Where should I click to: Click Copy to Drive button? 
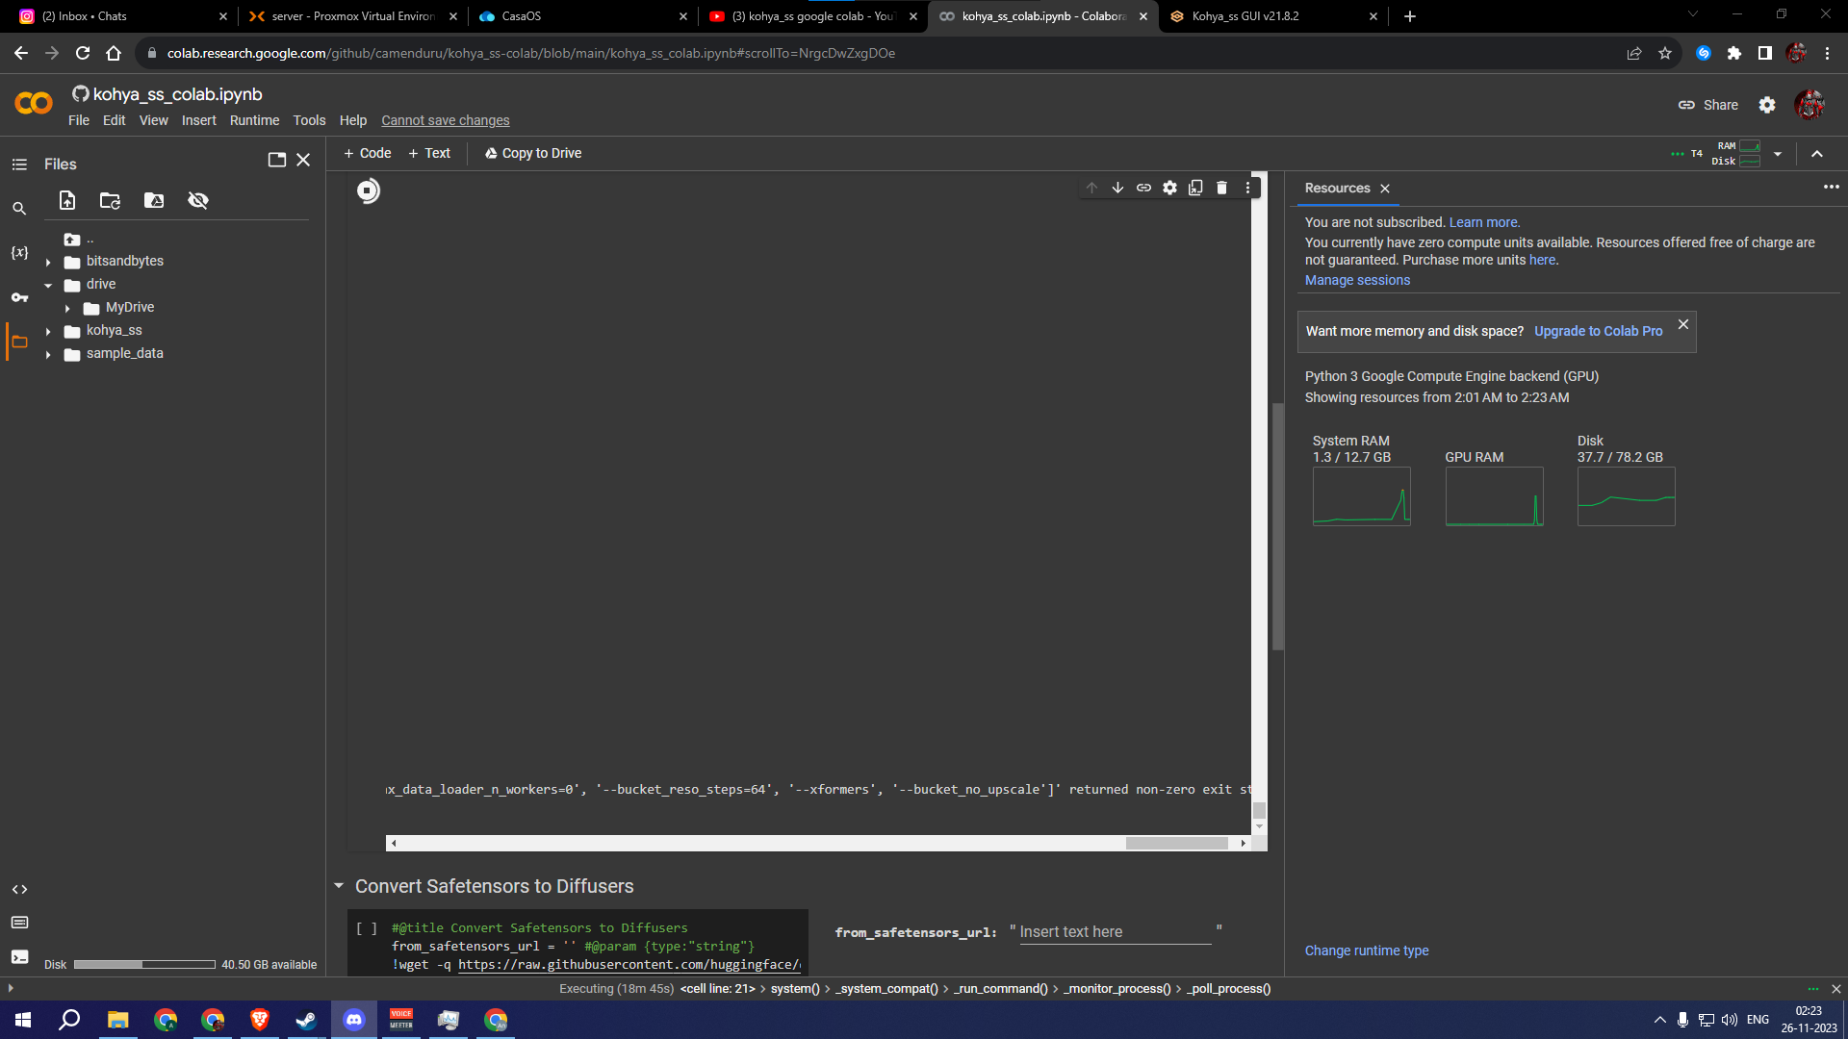tap(533, 153)
